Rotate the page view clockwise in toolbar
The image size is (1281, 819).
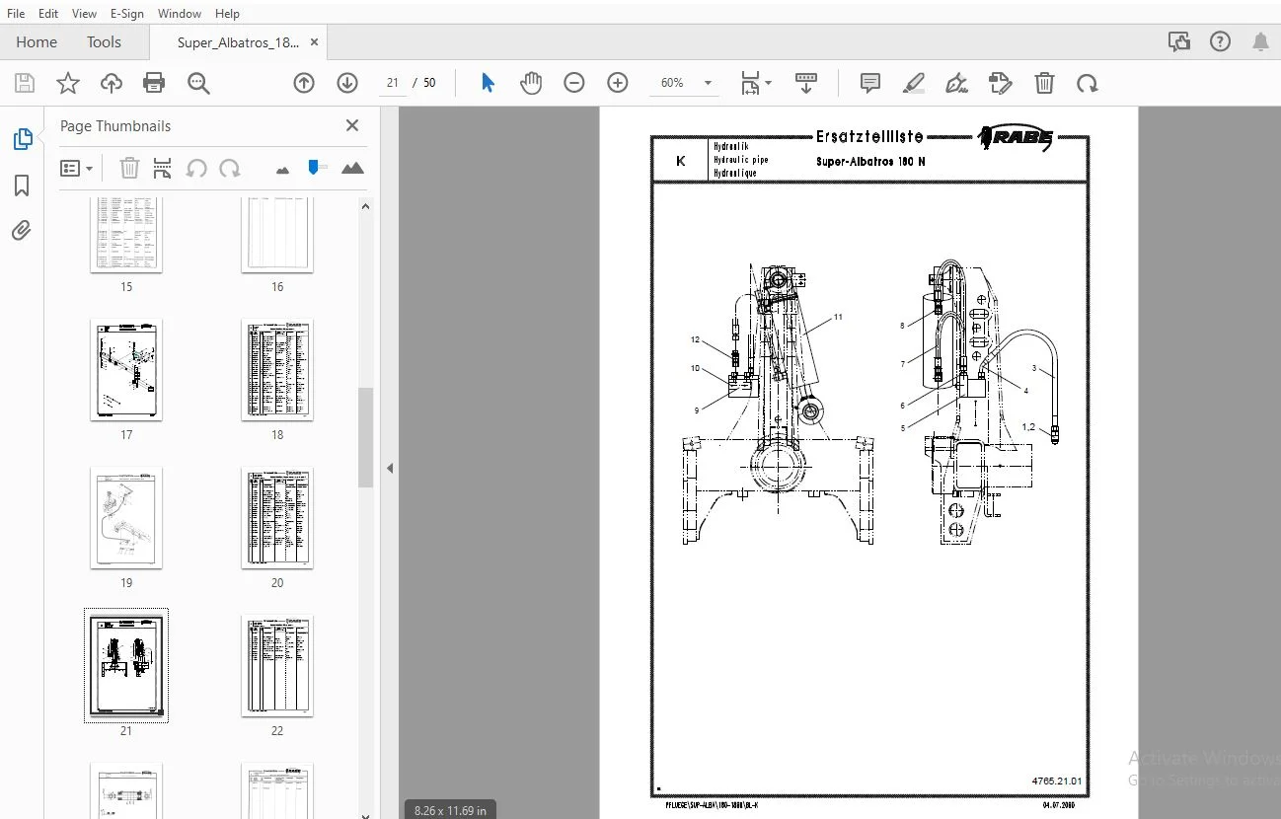coord(1088,84)
